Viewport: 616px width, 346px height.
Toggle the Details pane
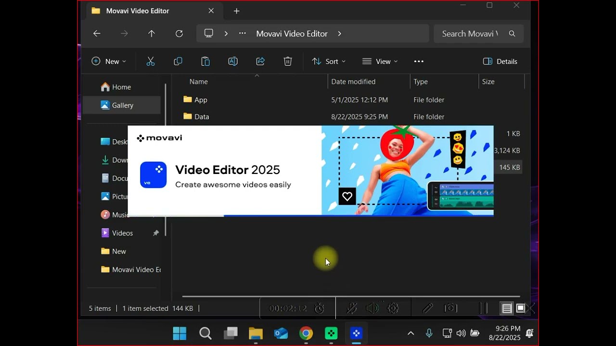[x=500, y=61]
